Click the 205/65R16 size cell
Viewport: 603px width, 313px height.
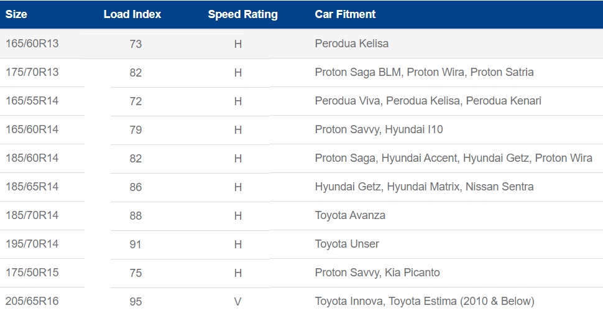click(x=32, y=301)
